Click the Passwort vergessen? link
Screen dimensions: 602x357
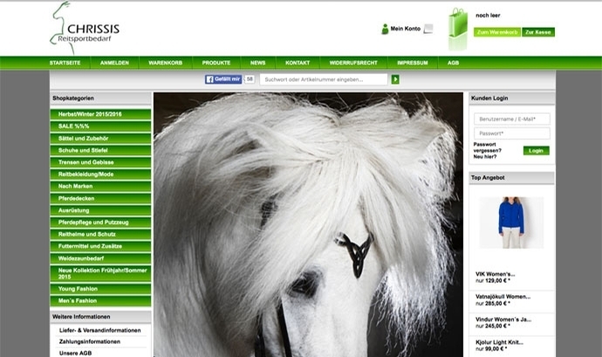coord(487,147)
